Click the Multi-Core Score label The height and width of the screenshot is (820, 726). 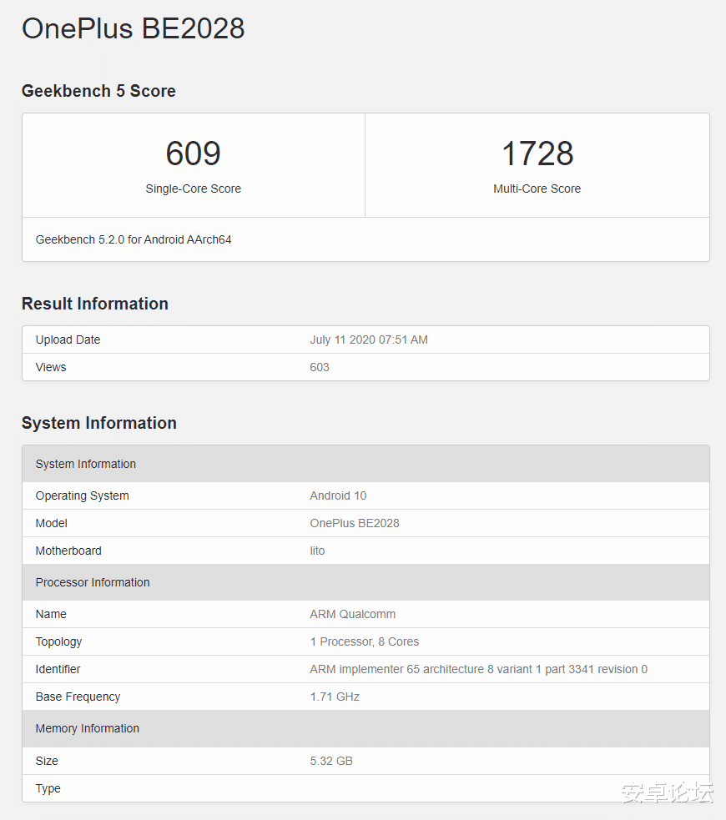tap(537, 189)
